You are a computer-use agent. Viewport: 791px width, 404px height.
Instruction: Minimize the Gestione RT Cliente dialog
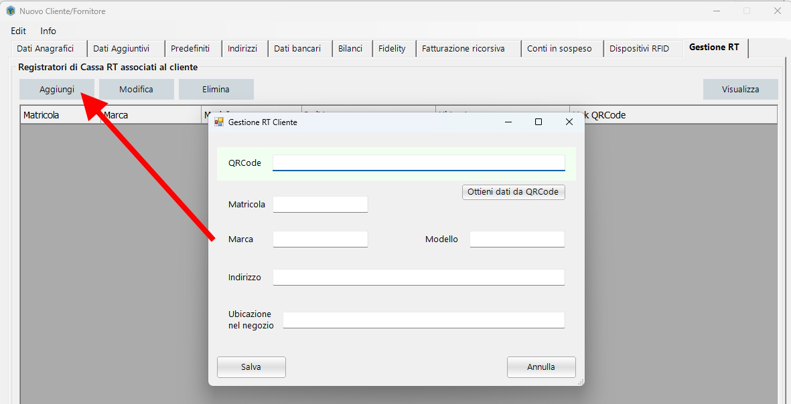coord(508,122)
